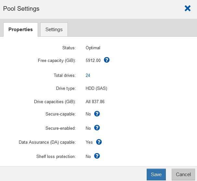This screenshot has height=181, width=197.
Task: Click the HDD (SAS) drive type text
Action: tap(96, 88)
